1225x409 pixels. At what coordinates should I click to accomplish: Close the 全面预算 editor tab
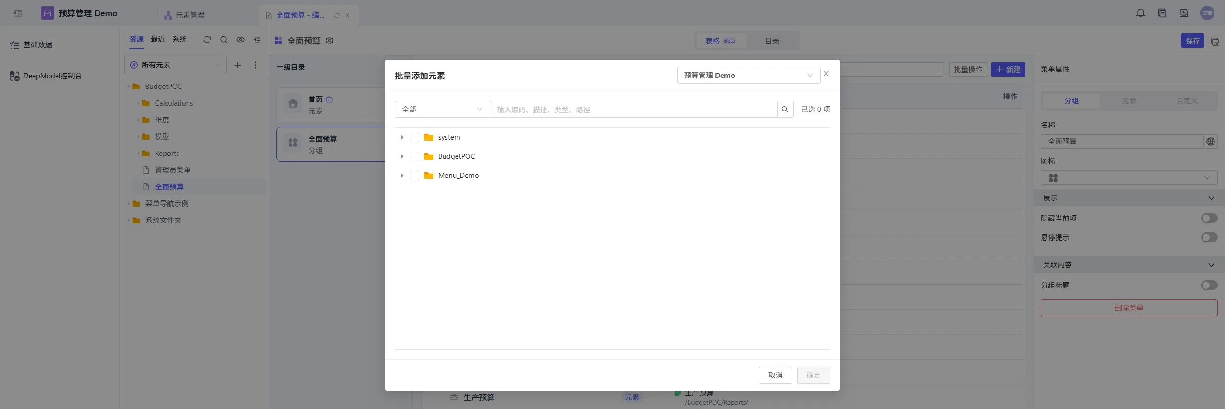click(347, 15)
